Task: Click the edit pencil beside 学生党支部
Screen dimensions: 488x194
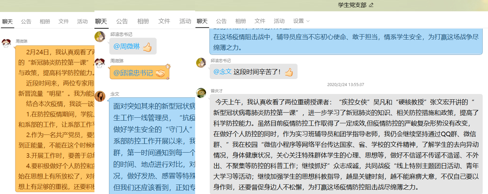Action: click(x=371, y=5)
